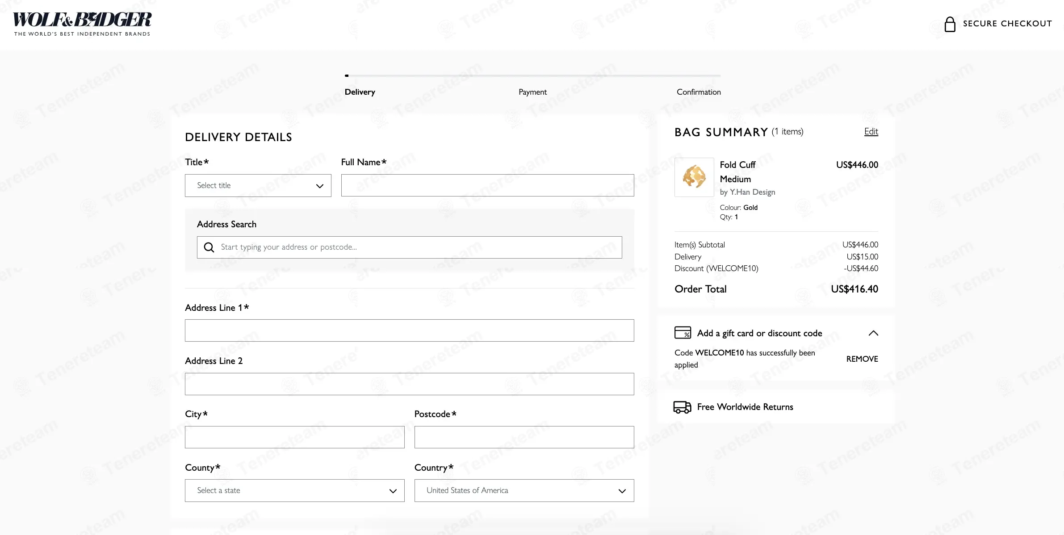
Task: Focus the address search field
Action: coord(410,247)
